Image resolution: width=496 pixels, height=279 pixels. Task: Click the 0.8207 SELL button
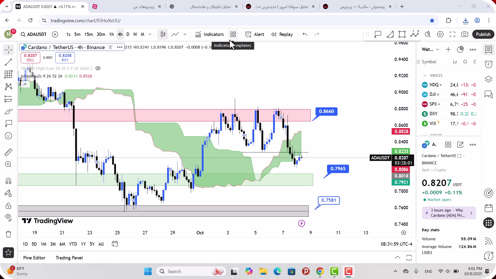30,58
